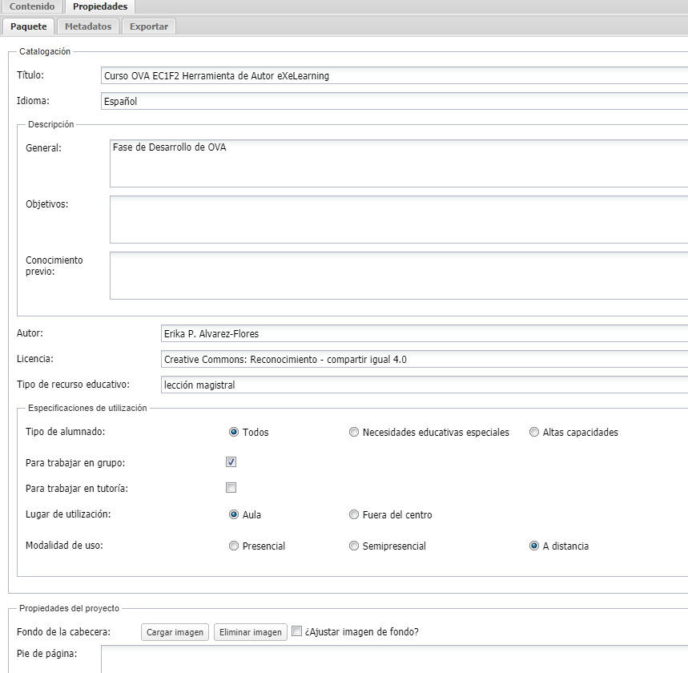Choose Fuera del centro radio button
Screen dimensions: 688x673
pos(354,515)
